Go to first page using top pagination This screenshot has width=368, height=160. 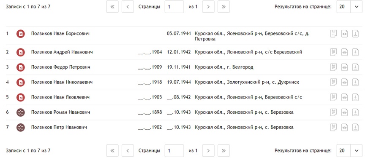click(112, 7)
